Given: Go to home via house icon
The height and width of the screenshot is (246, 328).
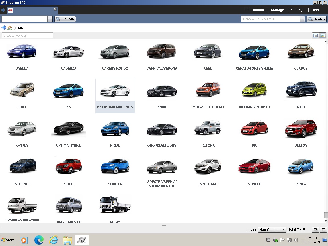Looking at the screenshot, I should pyautogui.click(x=10, y=28).
